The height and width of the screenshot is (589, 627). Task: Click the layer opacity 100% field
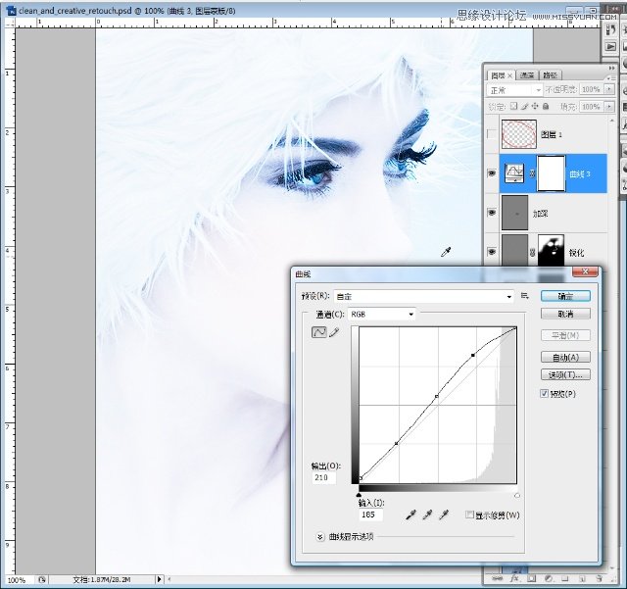pos(592,89)
